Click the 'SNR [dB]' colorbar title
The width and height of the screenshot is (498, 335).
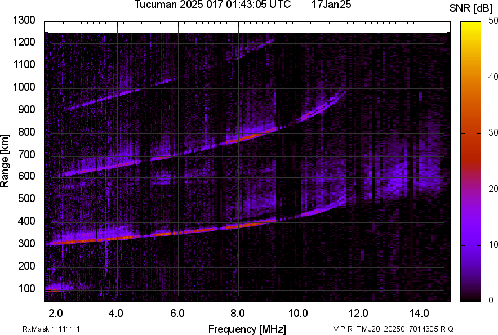(470, 8)
